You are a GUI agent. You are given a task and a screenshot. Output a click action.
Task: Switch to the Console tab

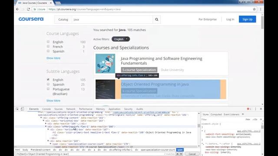46,109
